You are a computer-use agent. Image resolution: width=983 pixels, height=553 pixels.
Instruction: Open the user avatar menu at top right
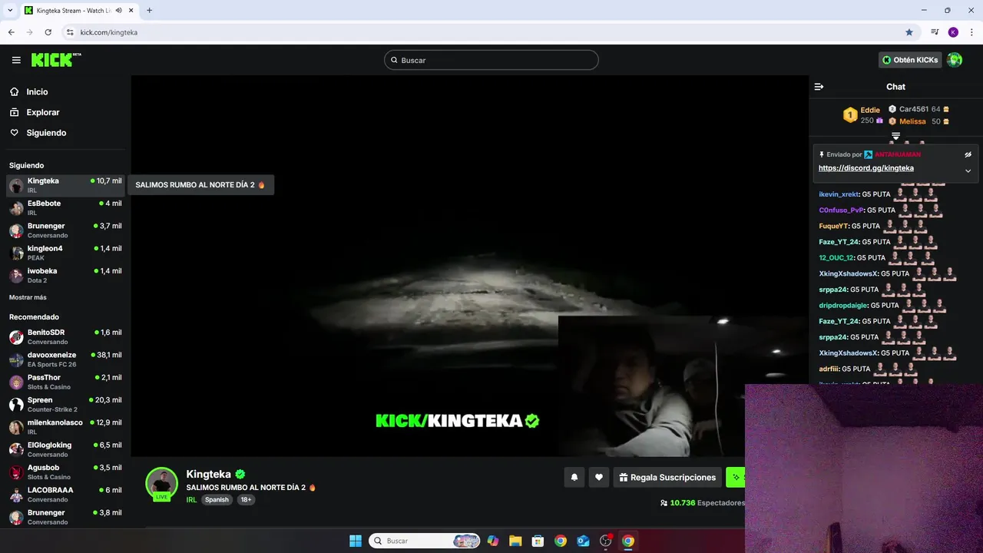click(x=955, y=60)
